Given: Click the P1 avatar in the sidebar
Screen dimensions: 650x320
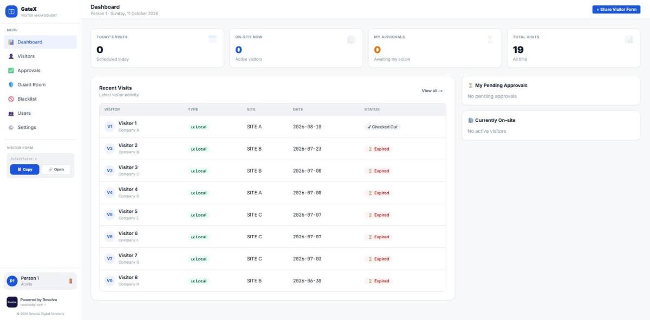Looking at the screenshot, I should click(x=12, y=281).
